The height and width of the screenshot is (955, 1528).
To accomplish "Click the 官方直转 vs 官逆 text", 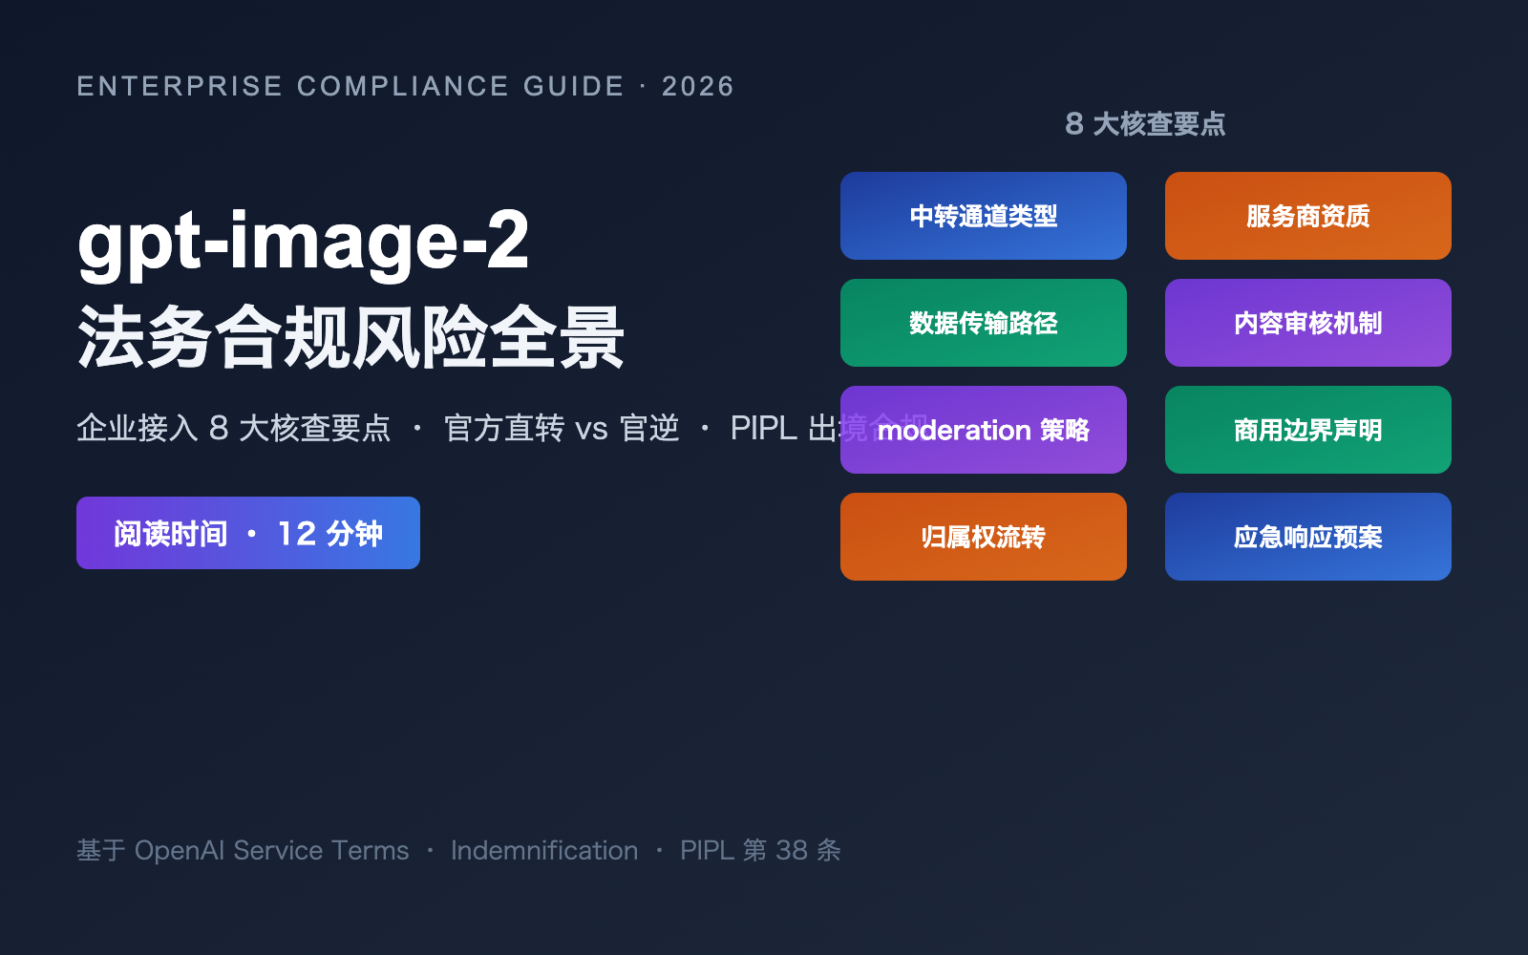I will (x=562, y=428).
